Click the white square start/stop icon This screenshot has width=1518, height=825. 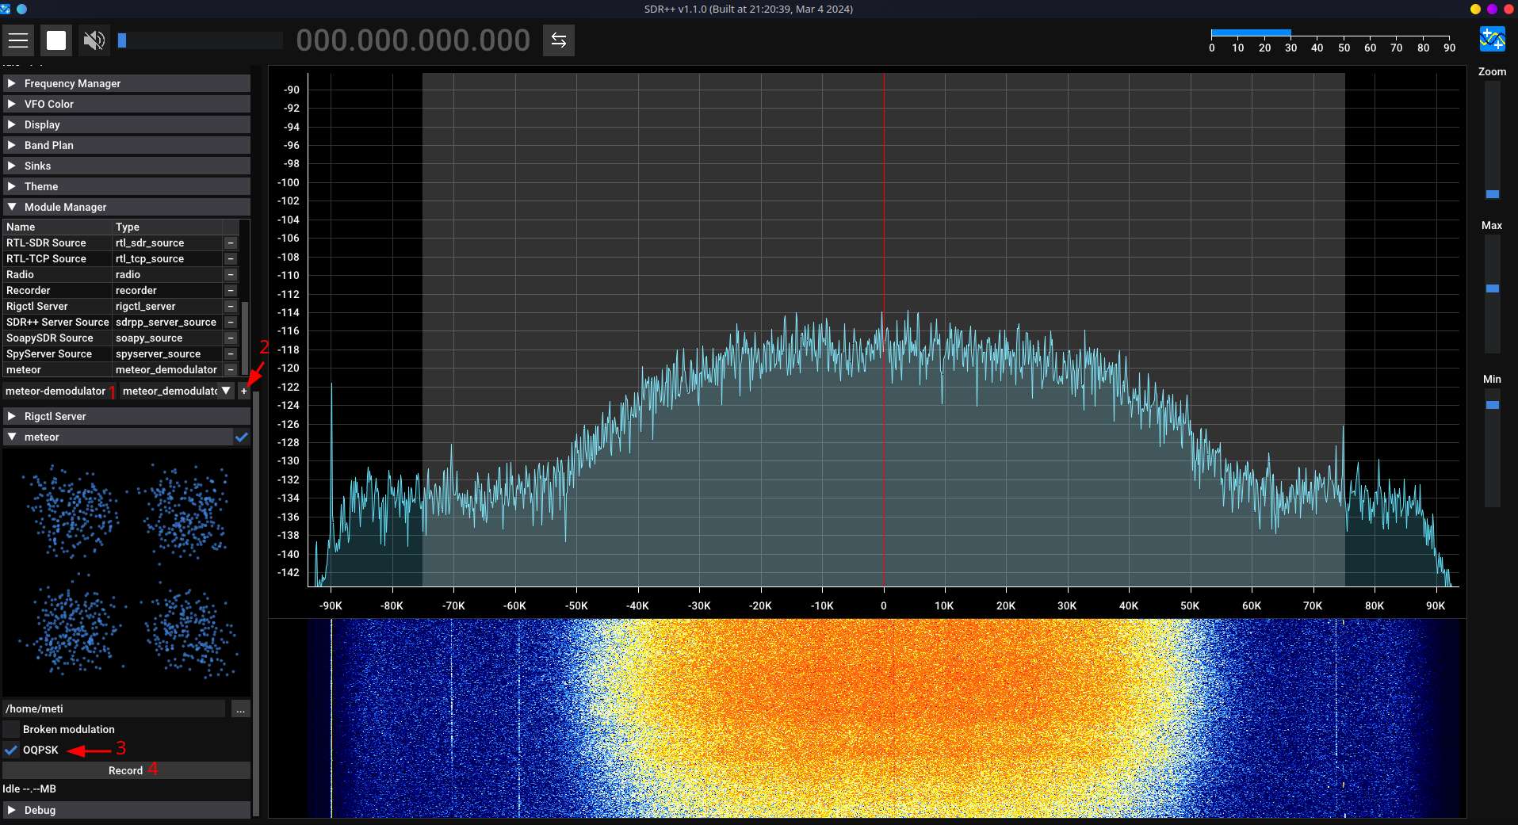56,40
